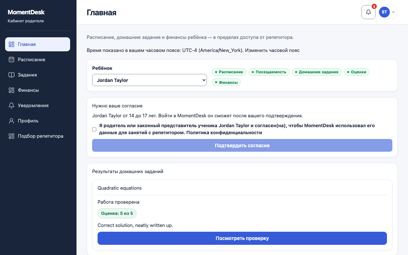Click the Работа проверена status text
Viewport: 408px width, 255px height.
point(119,202)
